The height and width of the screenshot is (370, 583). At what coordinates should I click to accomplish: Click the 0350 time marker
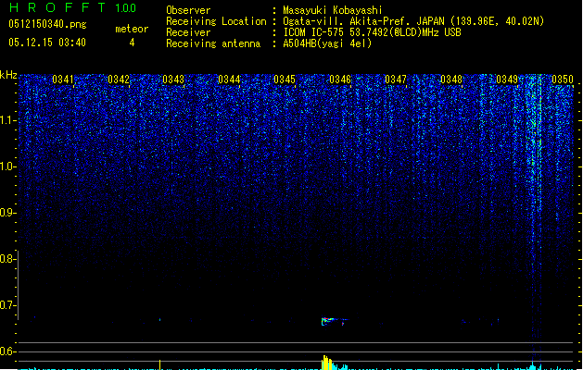(563, 80)
